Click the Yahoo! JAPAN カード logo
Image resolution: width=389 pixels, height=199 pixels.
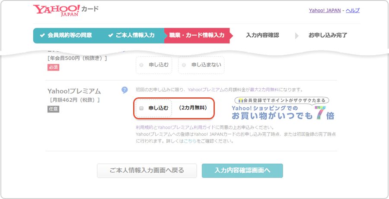click(x=66, y=11)
